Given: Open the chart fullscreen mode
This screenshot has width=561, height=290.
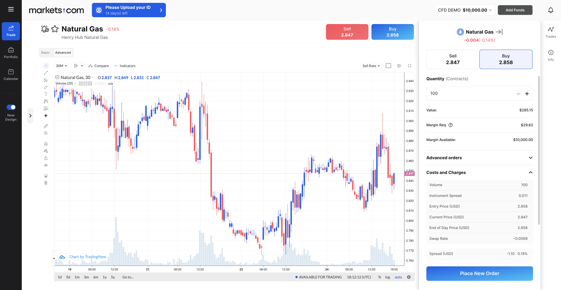Looking at the screenshot, I should point(410,66).
